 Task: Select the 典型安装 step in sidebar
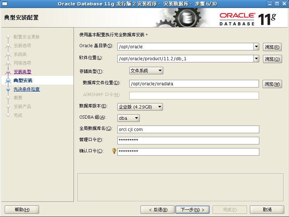[23, 80]
